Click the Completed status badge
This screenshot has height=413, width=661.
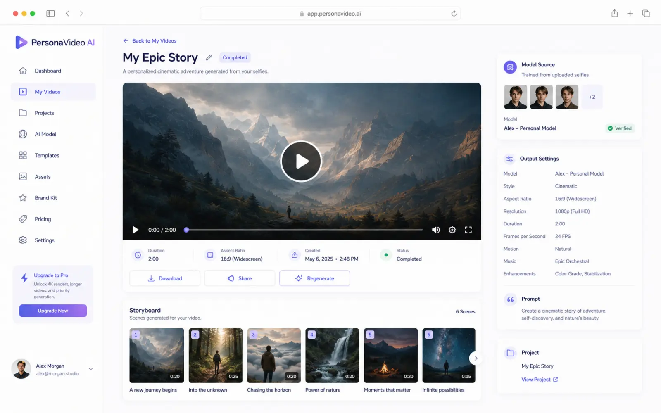(x=235, y=57)
